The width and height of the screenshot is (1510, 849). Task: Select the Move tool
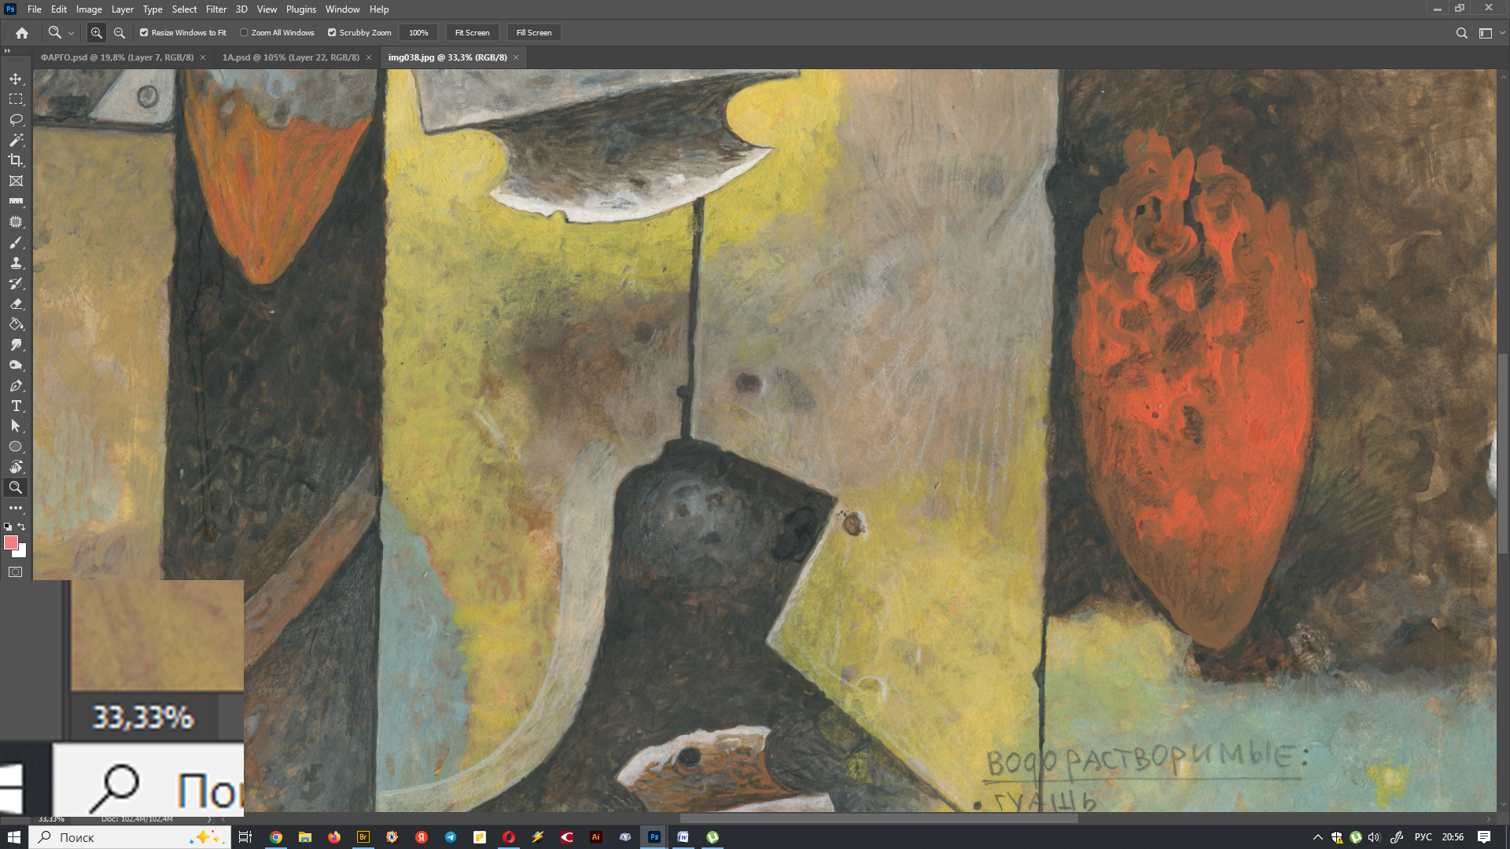pyautogui.click(x=16, y=79)
